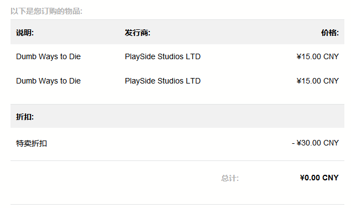Screen dimensions: 351x208
Task: Click the - ¥30.00 CNY discount amount
Action: point(316,143)
